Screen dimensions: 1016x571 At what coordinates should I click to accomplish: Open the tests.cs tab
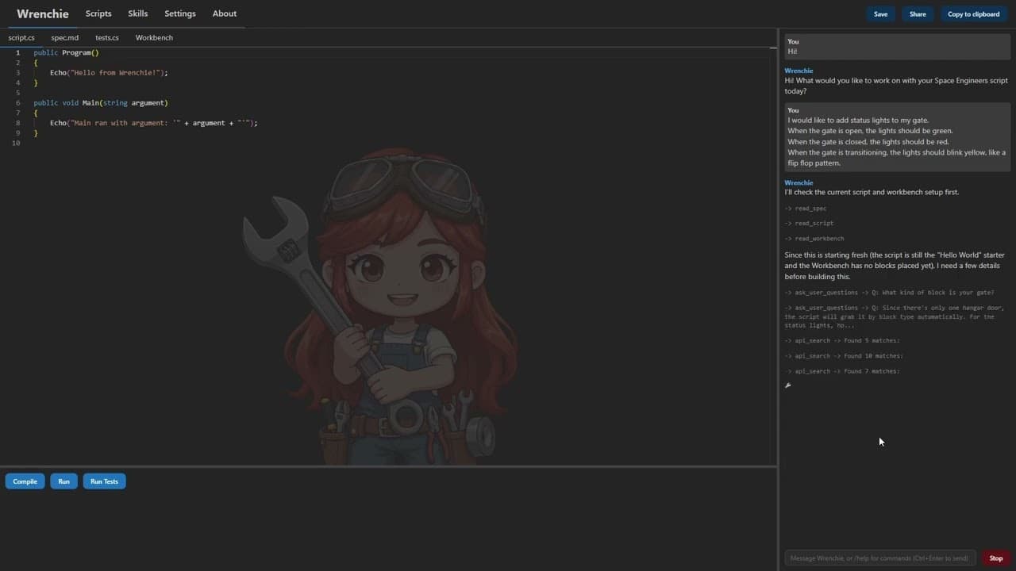pyautogui.click(x=107, y=37)
